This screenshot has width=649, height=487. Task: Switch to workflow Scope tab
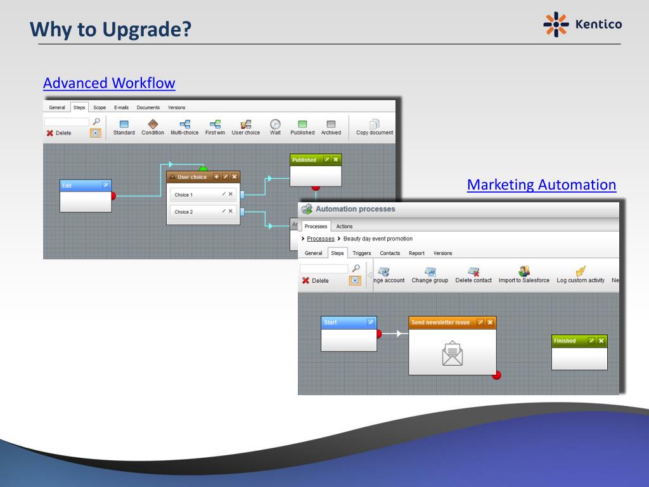100,107
